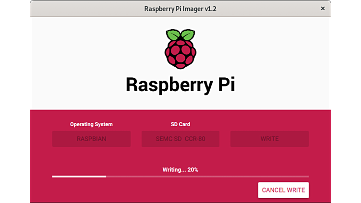Click the unfilled part of the progress bar
The height and width of the screenshot is (203, 361).
206,177
